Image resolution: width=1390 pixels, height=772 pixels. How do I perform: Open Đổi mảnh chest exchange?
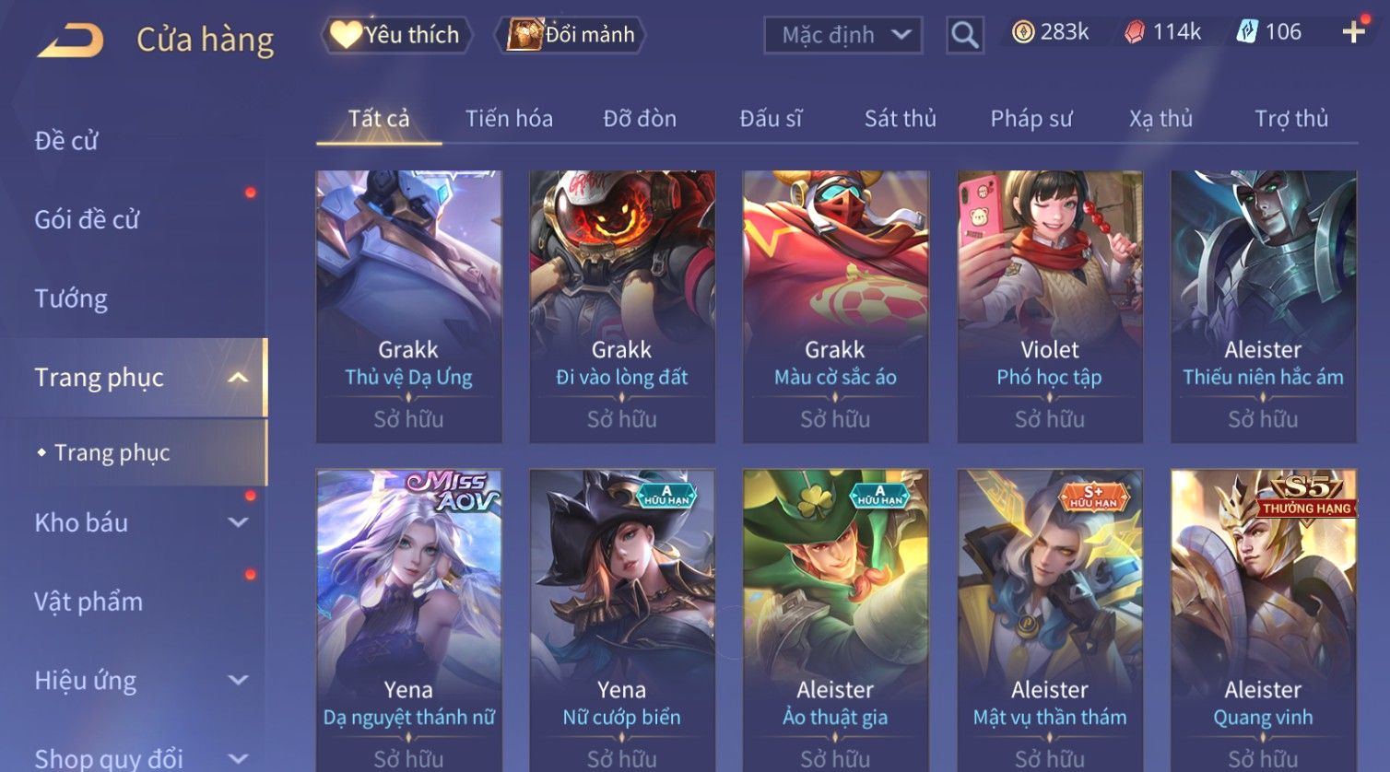[571, 35]
